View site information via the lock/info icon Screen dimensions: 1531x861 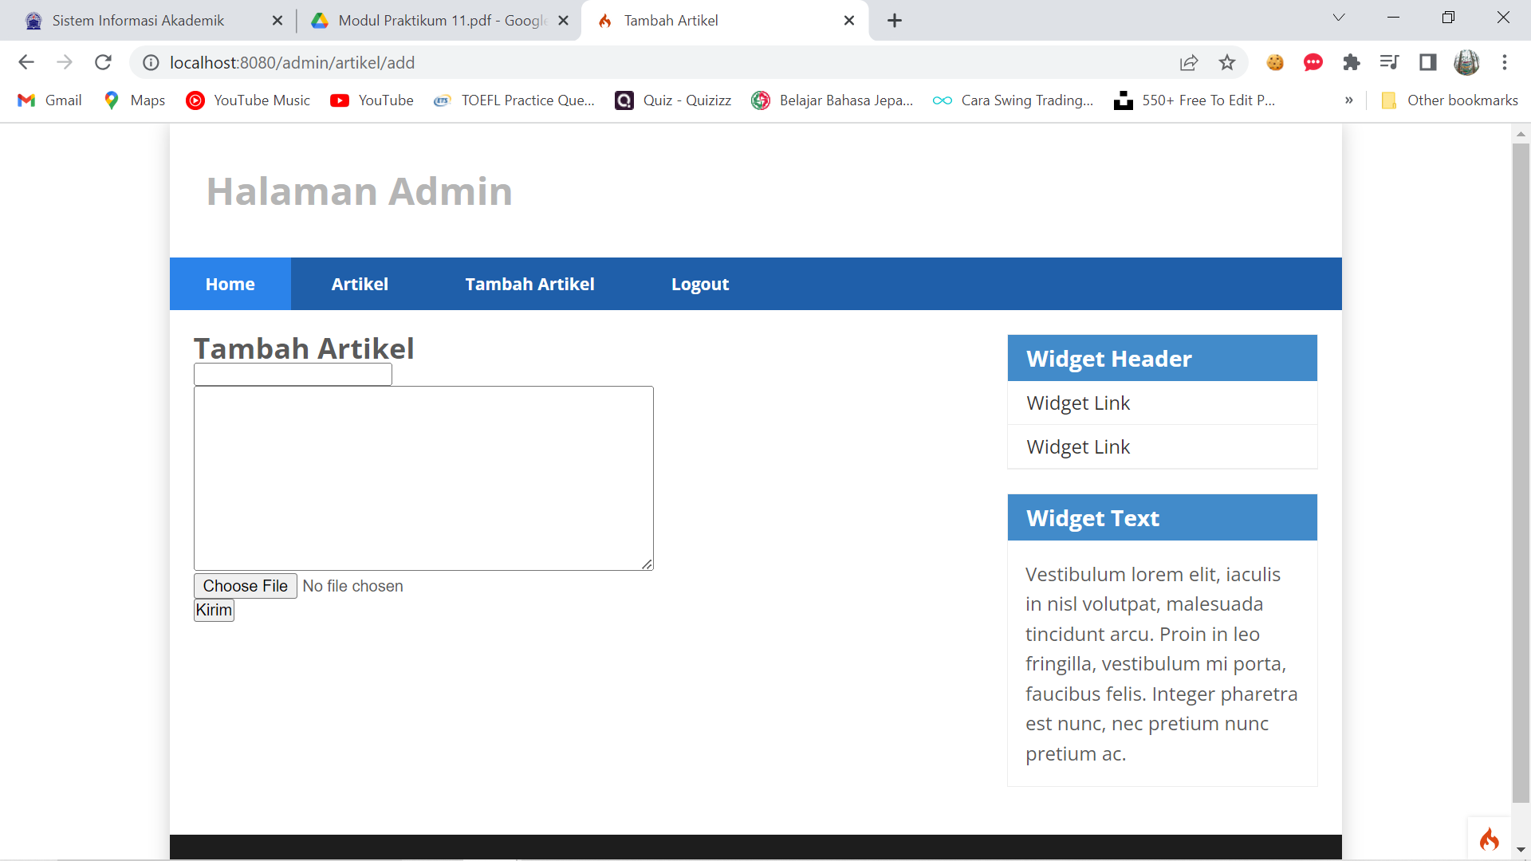[x=151, y=62]
